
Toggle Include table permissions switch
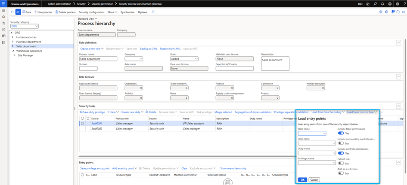(341, 133)
